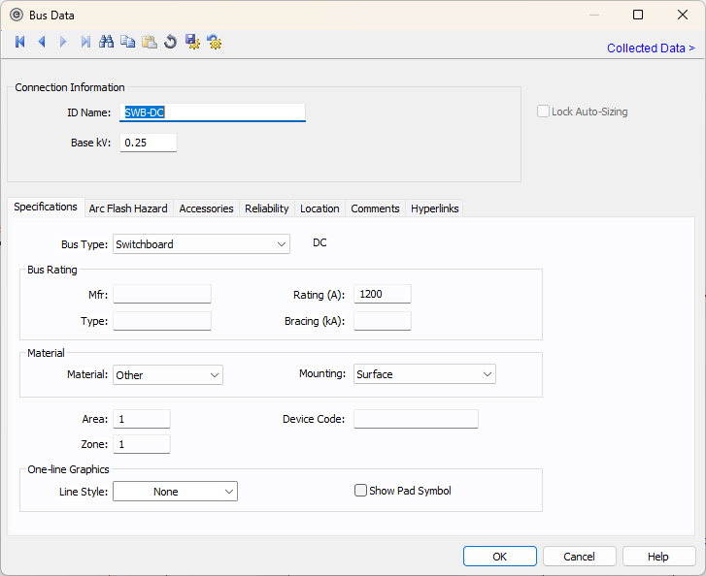Open the Line Style dropdown
The width and height of the screenshot is (706, 576).
(175, 492)
